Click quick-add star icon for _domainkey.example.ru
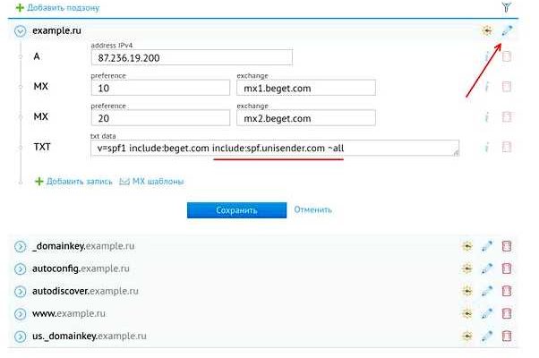Viewport: 539px width, 358px height. (466, 246)
